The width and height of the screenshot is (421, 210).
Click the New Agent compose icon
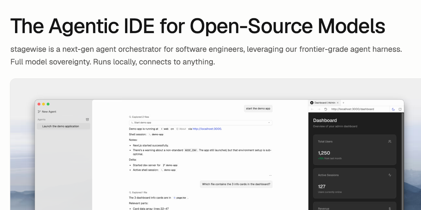coord(39,112)
